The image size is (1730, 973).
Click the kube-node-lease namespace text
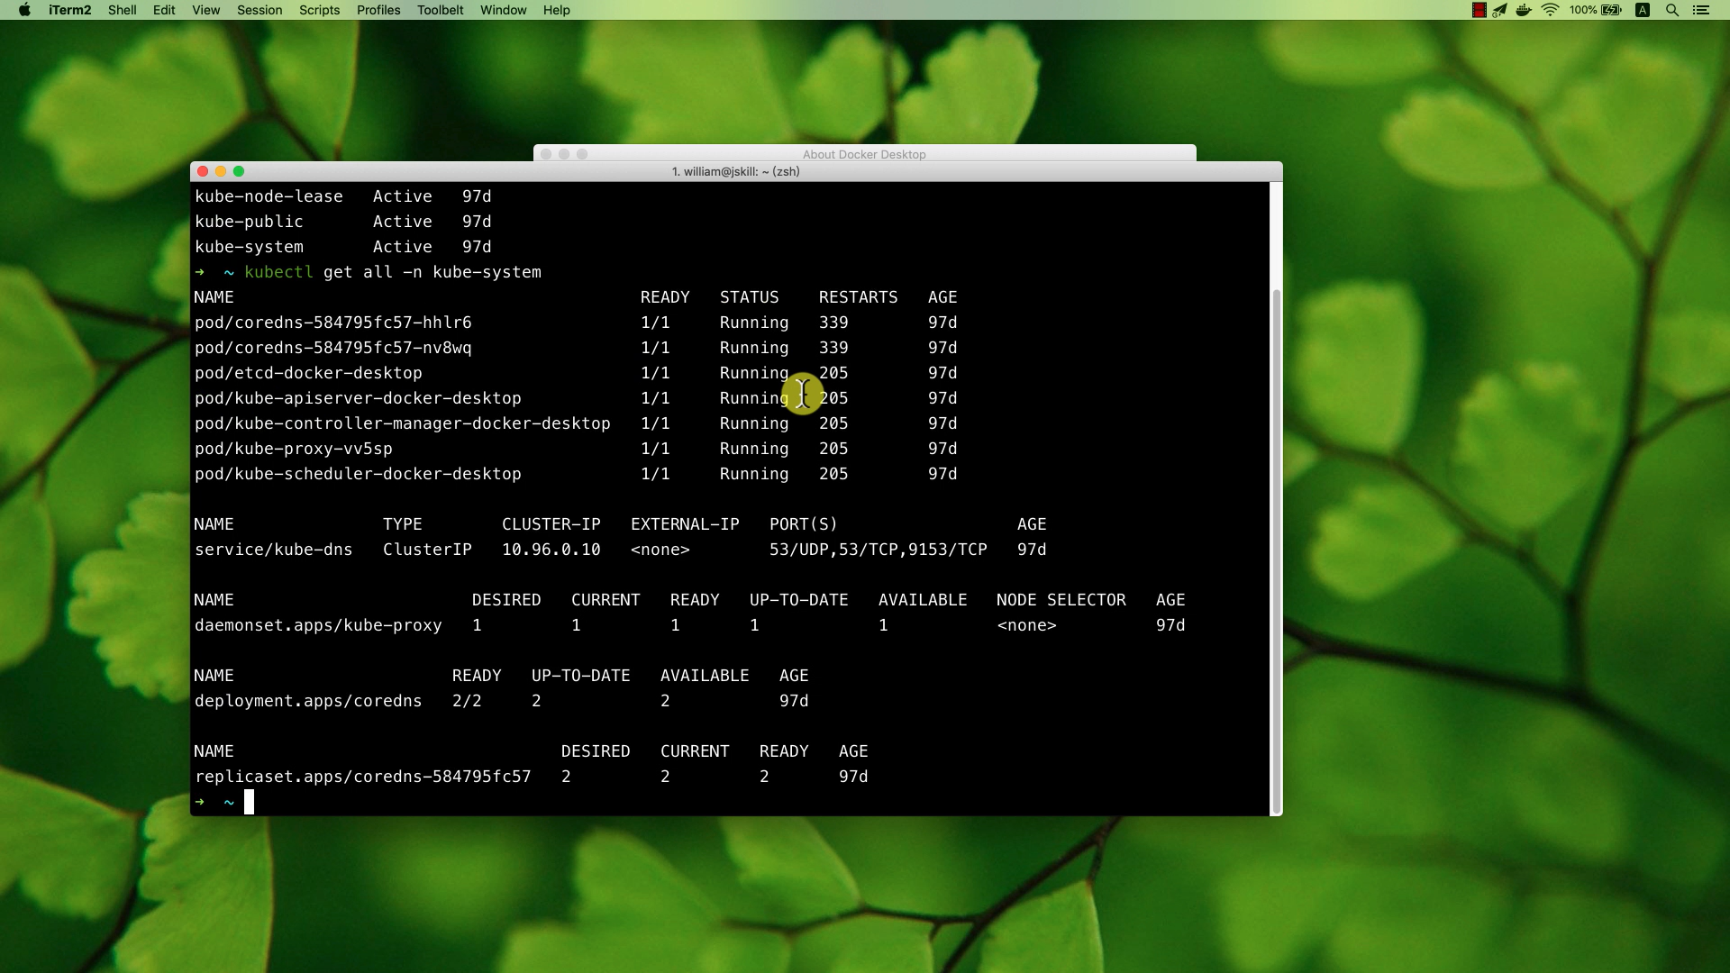(x=269, y=196)
